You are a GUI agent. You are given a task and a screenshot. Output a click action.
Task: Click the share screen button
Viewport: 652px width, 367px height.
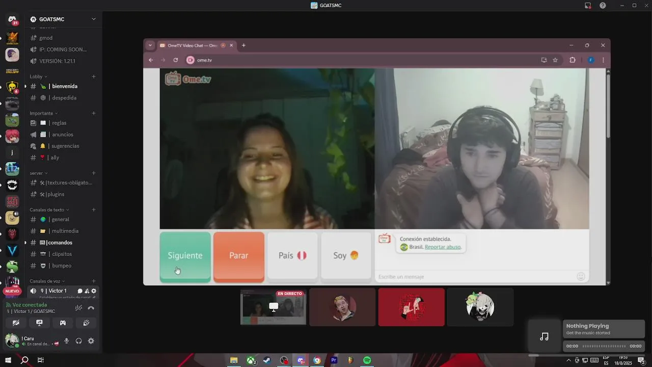(39, 323)
